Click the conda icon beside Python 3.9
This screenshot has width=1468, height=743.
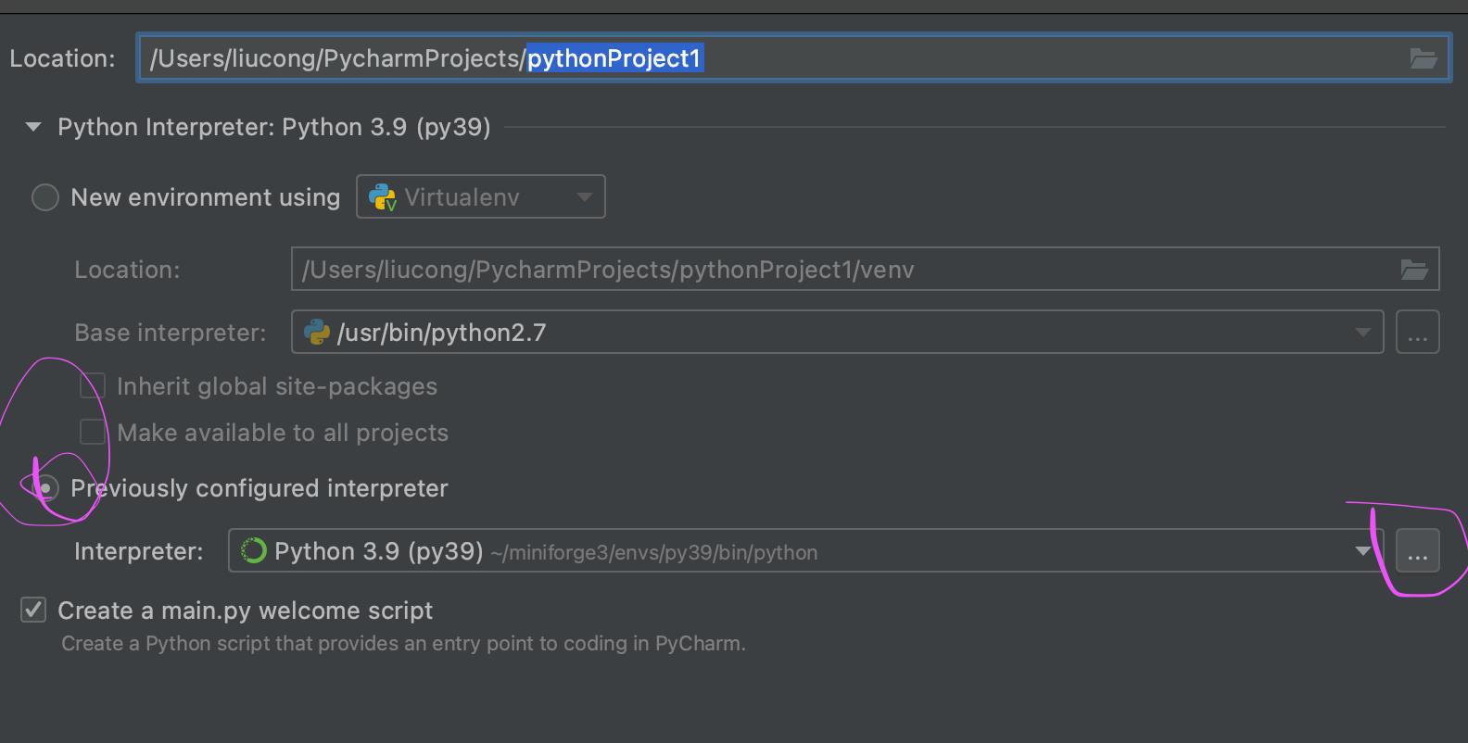253,551
